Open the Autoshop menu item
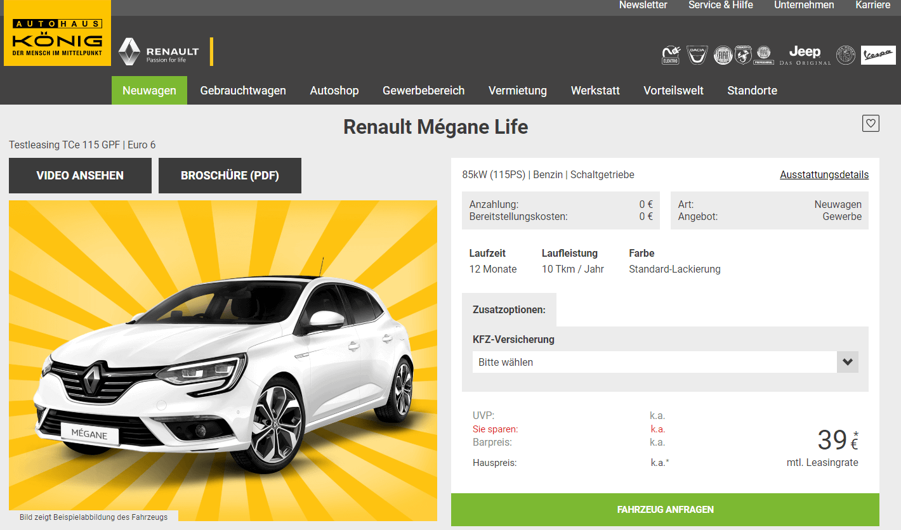This screenshot has width=901, height=530. pyautogui.click(x=334, y=91)
